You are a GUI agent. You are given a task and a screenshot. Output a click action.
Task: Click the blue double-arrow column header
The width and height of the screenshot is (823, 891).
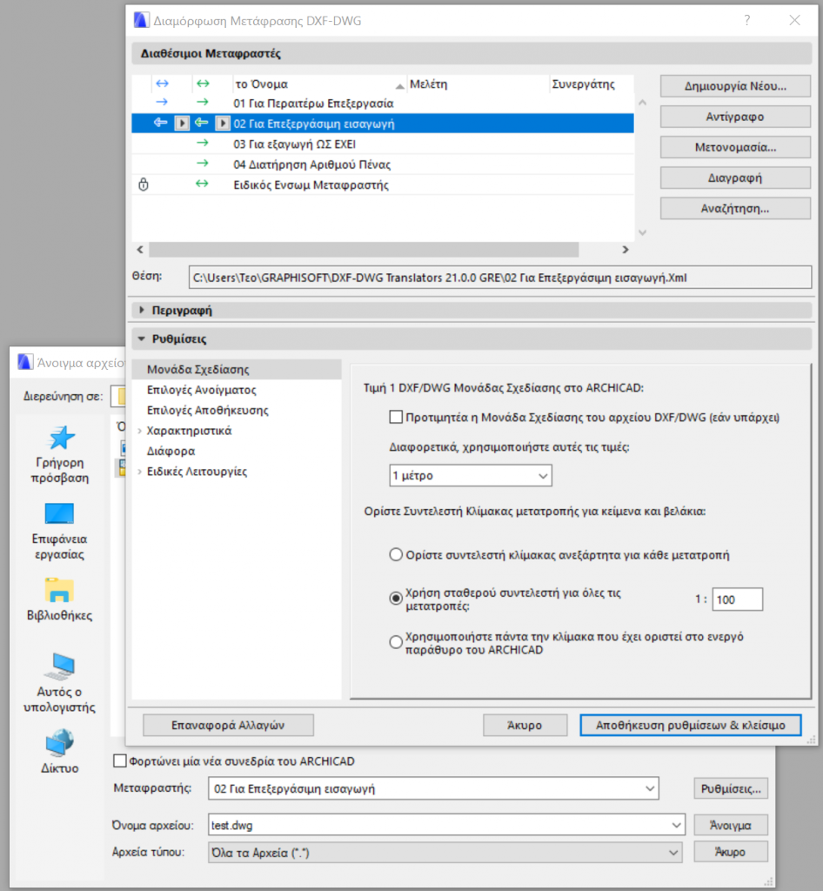tap(163, 84)
